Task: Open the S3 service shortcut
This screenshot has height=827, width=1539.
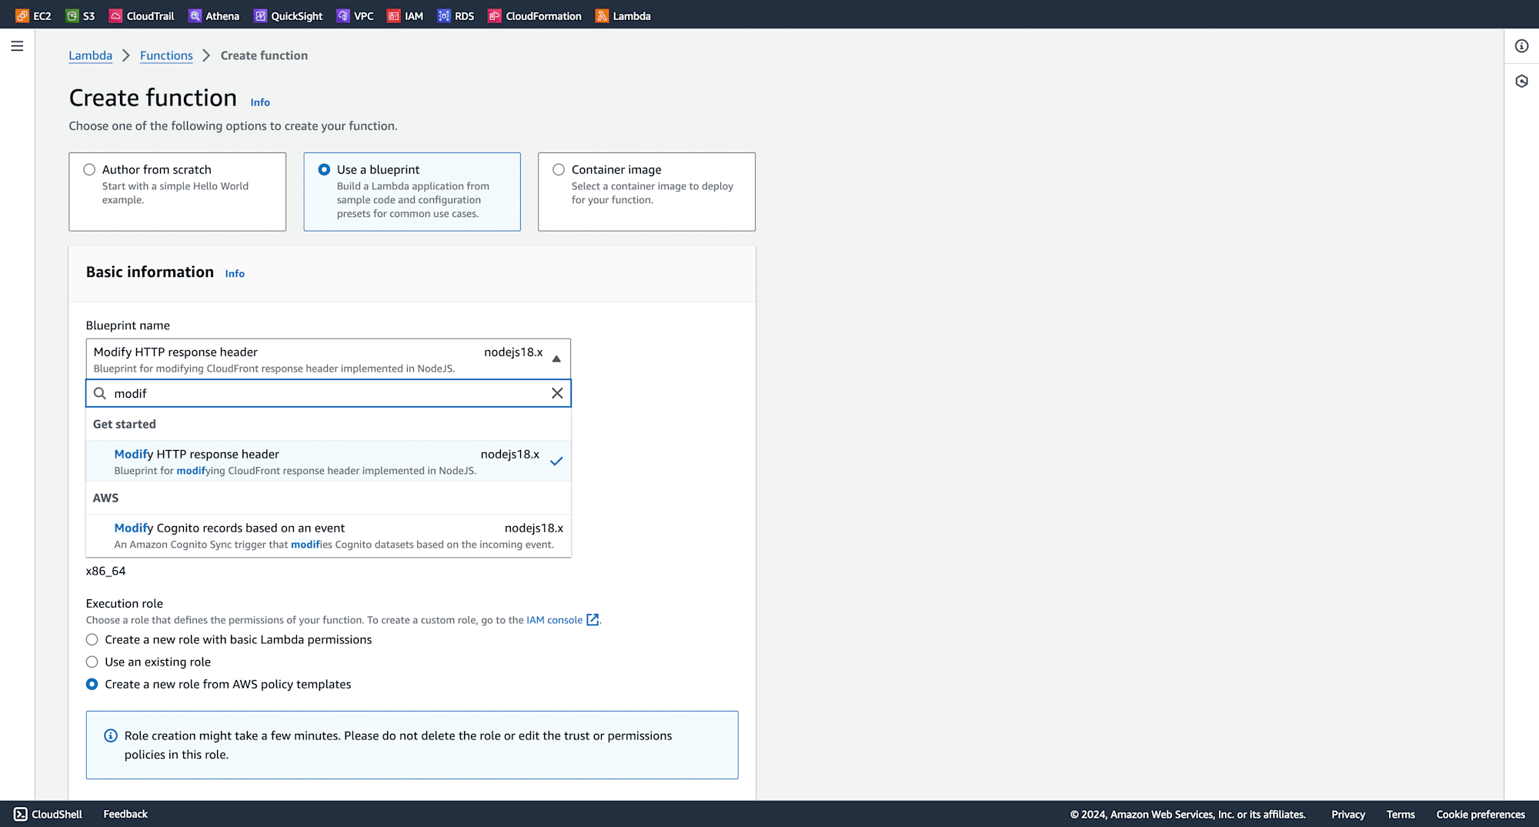Action: 81,15
